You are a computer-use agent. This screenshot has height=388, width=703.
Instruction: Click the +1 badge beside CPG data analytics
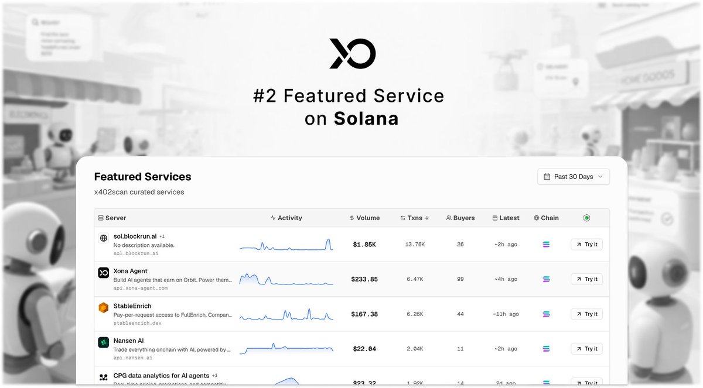215,376
